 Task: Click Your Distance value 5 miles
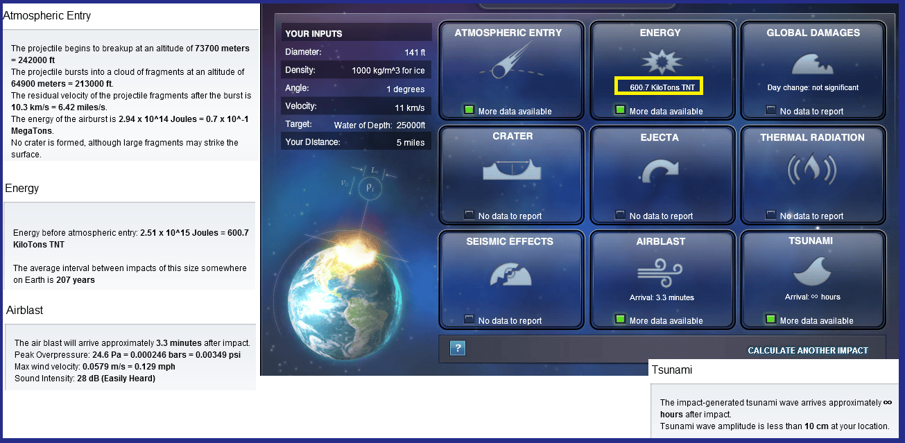click(411, 143)
